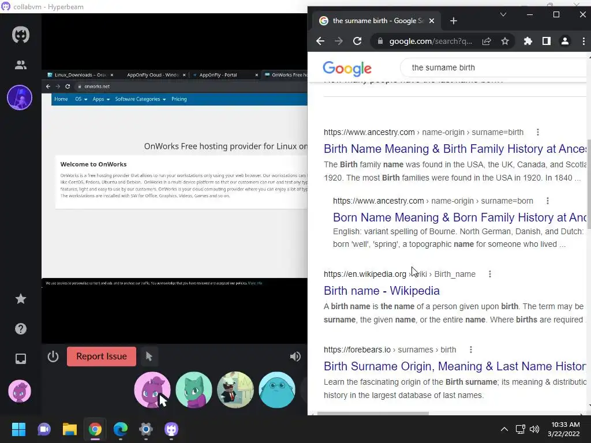
Task: Open Chrome extensions puzzle icon
Action: click(x=528, y=41)
